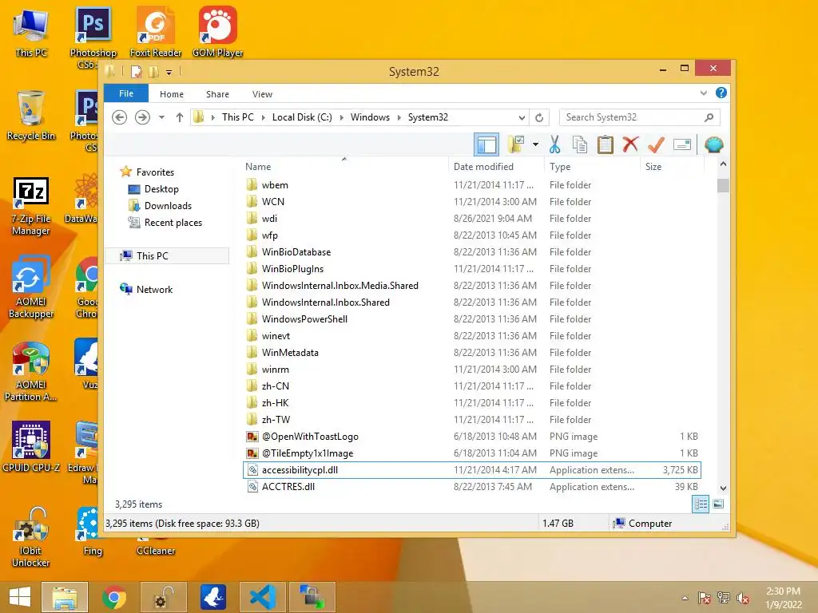Screen dimensions: 818x613
Task: Switch to the Home ribbon tab
Action: [x=172, y=94]
